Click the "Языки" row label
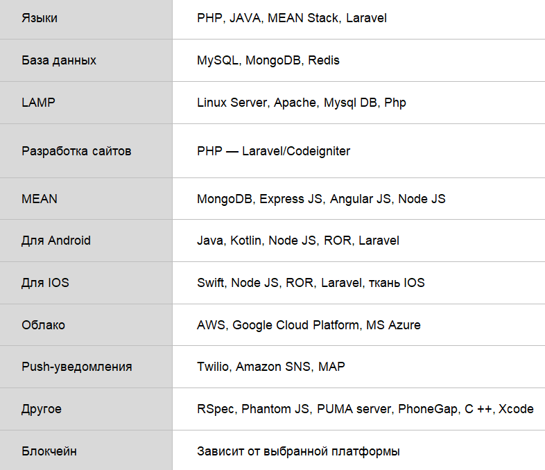This screenshot has height=470, width=545. 40,18
